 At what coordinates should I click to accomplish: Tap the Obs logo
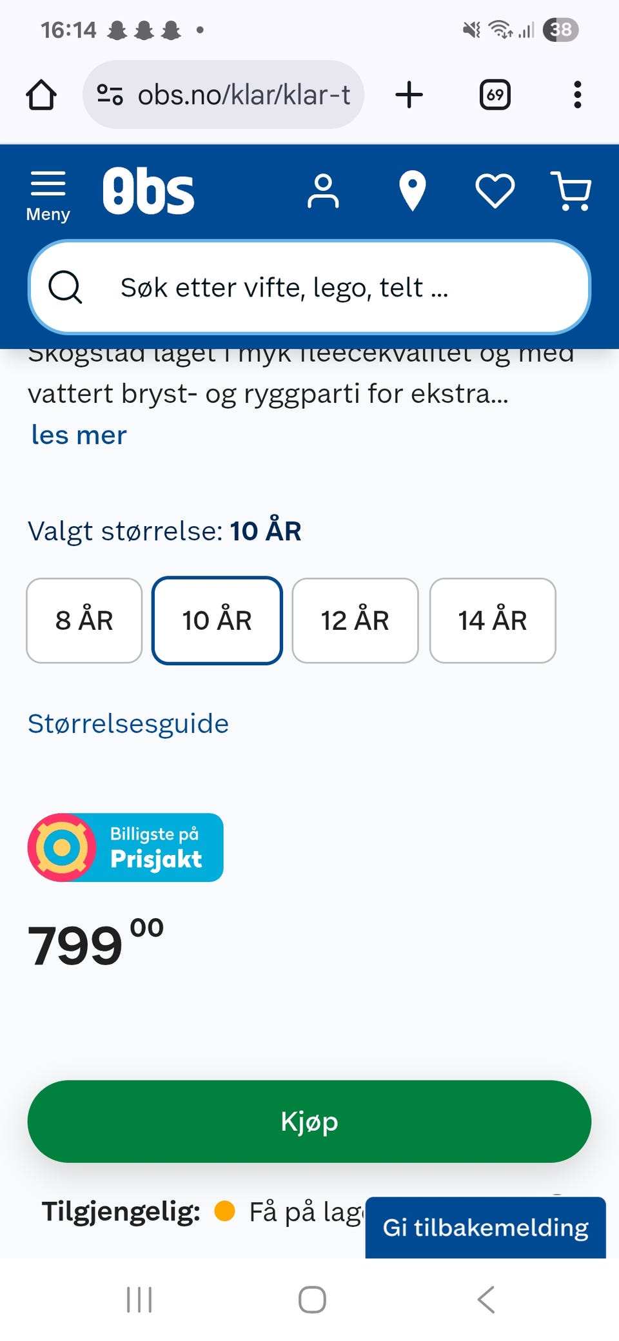[148, 191]
